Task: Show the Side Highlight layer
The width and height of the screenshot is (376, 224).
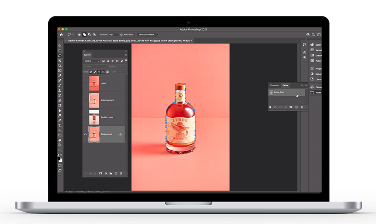Action: [x=85, y=100]
